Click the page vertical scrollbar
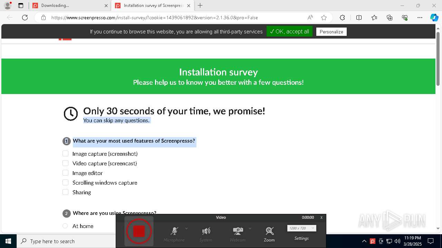Image resolution: width=442 pixels, height=248 pixels. [x=438, y=59]
